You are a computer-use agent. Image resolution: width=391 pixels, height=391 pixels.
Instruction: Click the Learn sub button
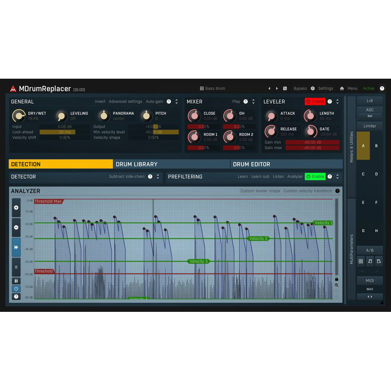click(260, 176)
